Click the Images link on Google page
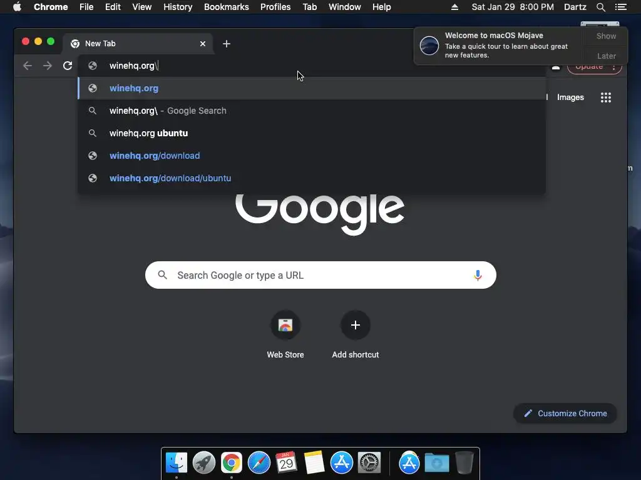This screenshot has width=641, height=480. click(x=570, y=97)
